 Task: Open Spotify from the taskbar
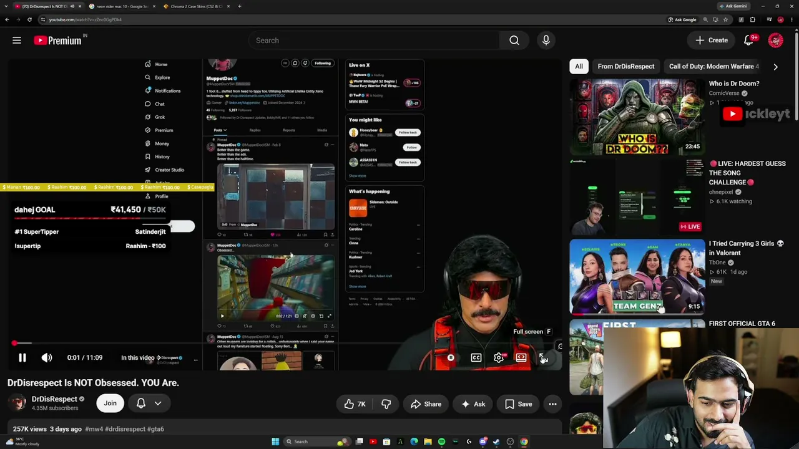(x=441, y=442)
